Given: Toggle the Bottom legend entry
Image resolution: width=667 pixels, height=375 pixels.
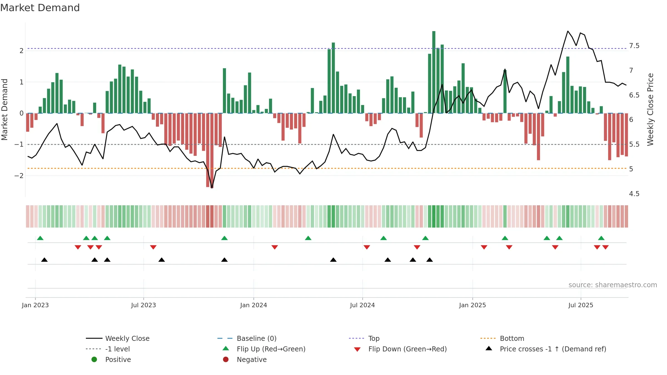Looking at the screenshot, I should pyautogui.click(x=502, y=338).
